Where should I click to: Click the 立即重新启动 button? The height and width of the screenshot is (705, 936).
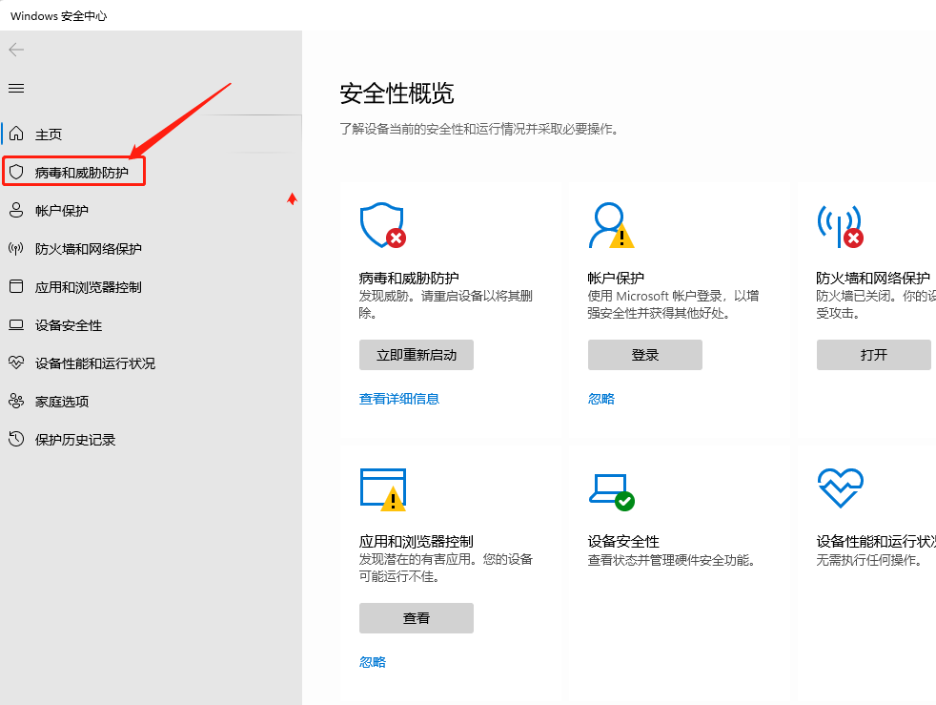[417, 355]
